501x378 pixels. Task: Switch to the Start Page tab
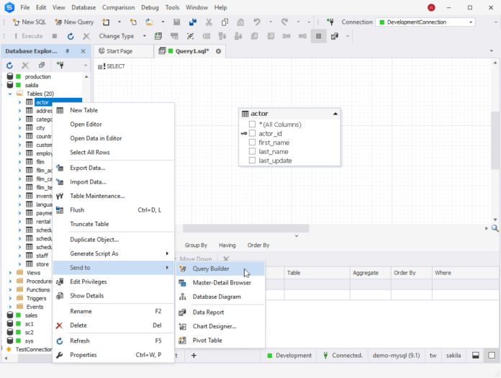[x=119, y=51]
